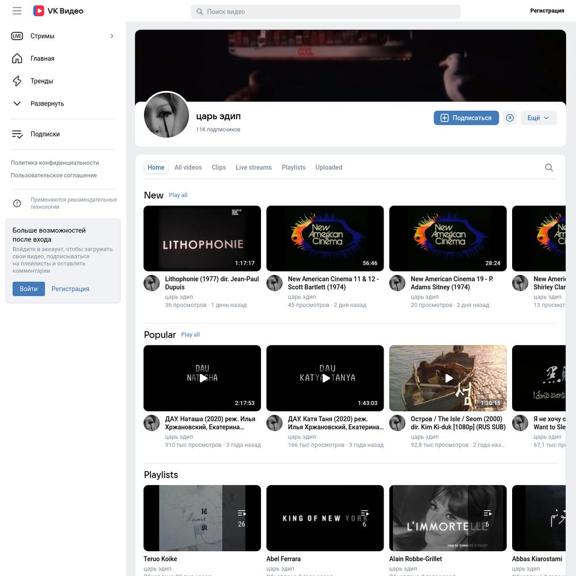This screenshot has height=576, width=576.
Task: Click ДАУ. Катя Таня (2020) title
Action: 336,423
